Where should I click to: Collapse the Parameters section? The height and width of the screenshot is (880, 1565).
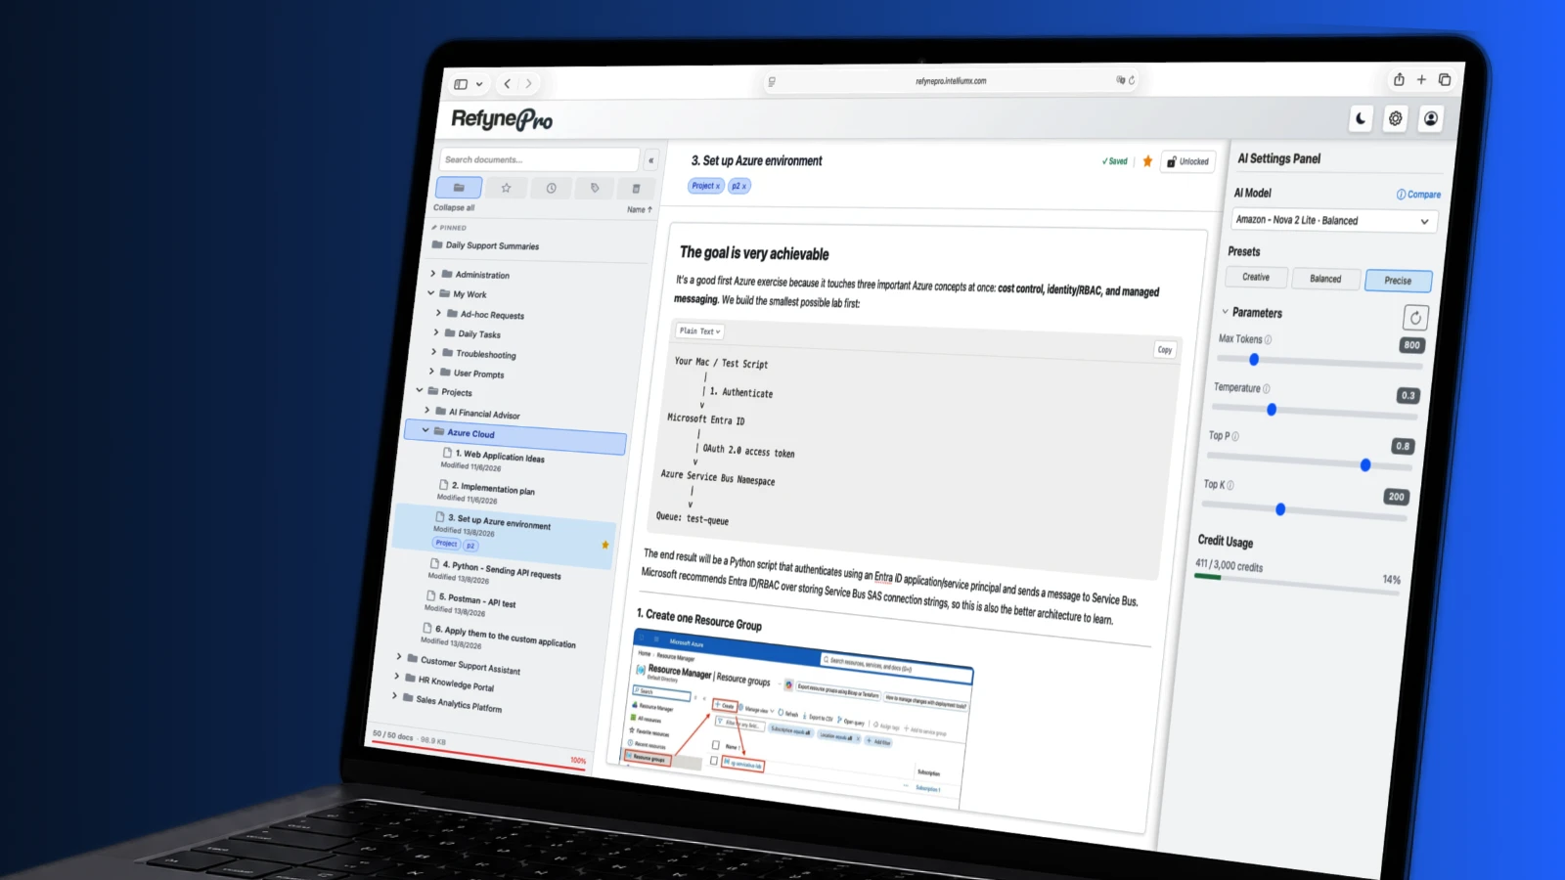click(1225, 312)
